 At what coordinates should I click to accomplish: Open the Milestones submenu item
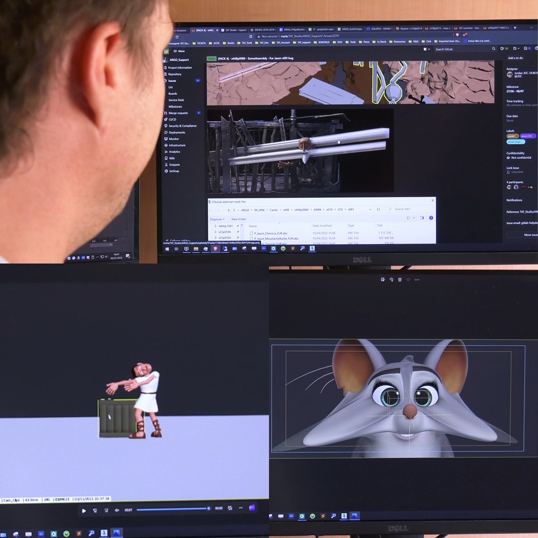coord(175,107)
